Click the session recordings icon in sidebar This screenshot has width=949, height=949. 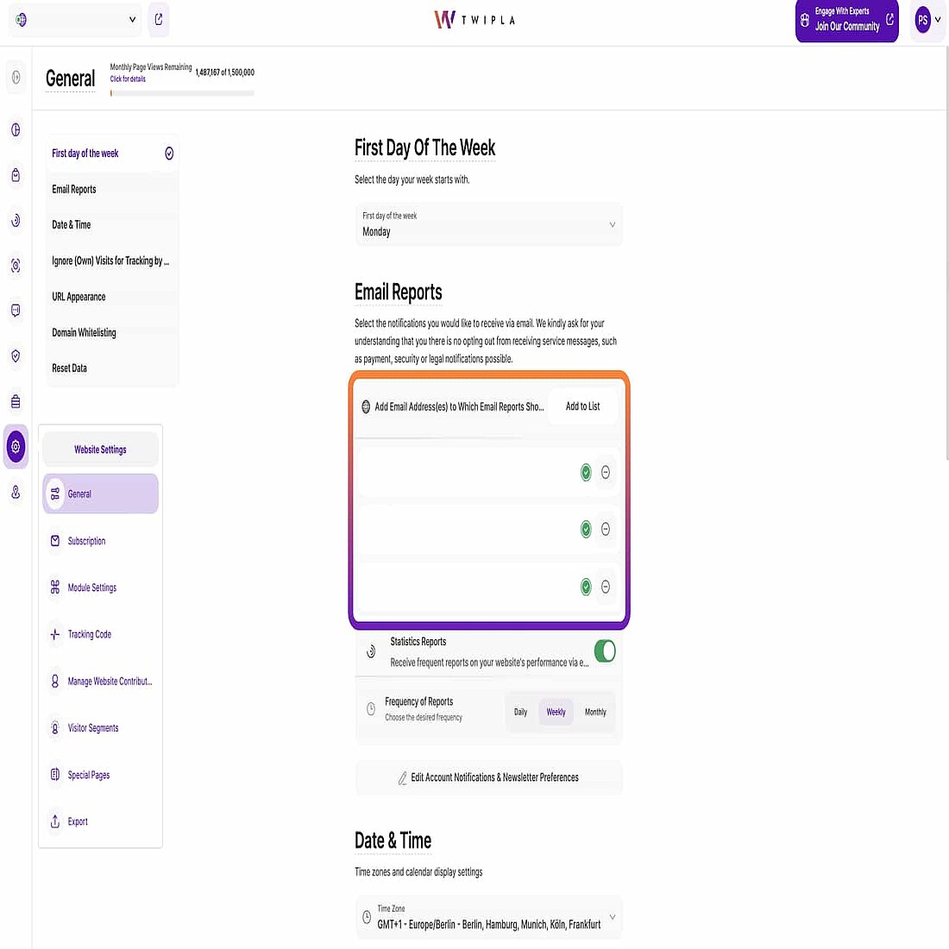coord(16,267)
